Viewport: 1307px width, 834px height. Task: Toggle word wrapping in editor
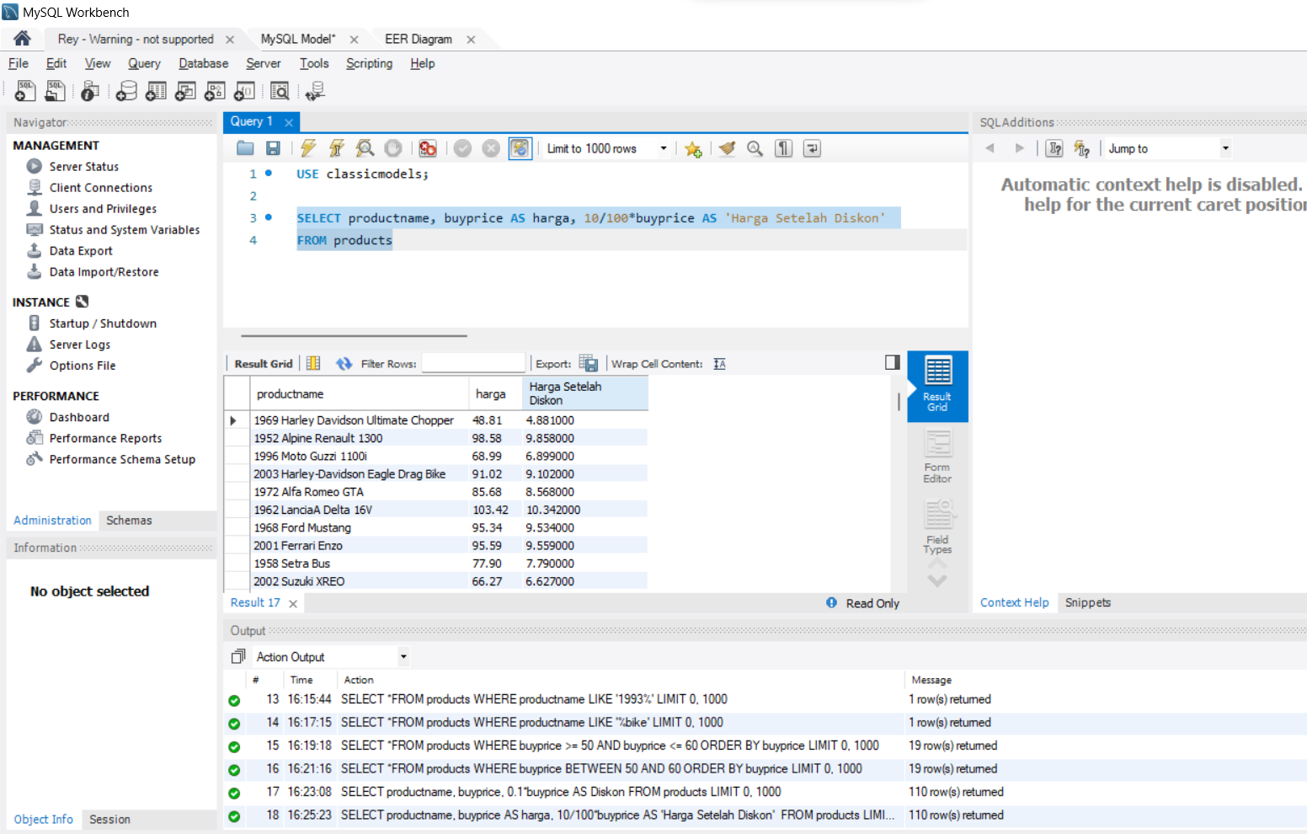tap(812, 148)
